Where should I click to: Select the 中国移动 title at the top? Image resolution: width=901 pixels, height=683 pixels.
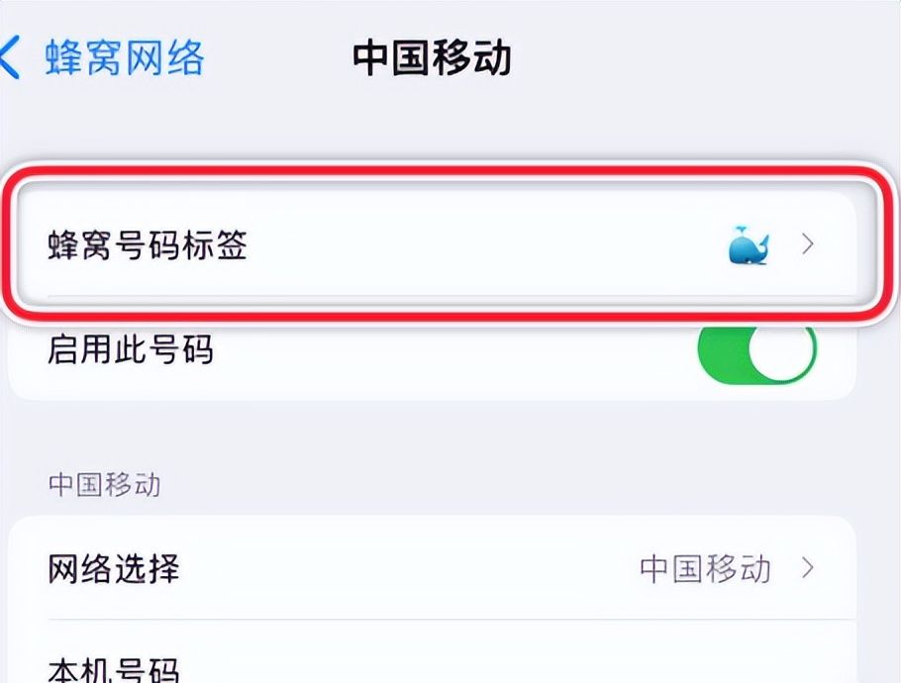433,58
